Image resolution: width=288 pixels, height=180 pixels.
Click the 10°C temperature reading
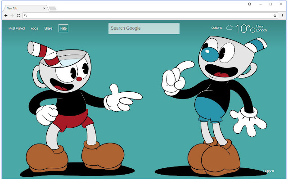[245, 29]
